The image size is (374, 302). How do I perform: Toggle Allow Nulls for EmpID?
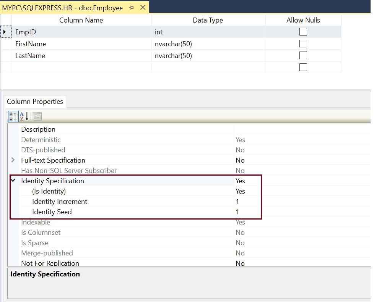[303, 32]
